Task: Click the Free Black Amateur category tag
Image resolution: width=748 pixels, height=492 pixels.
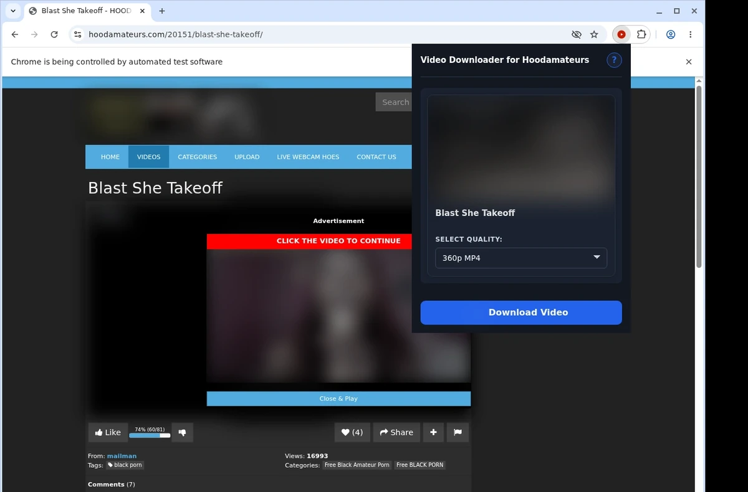Action: tap(357, 465)
